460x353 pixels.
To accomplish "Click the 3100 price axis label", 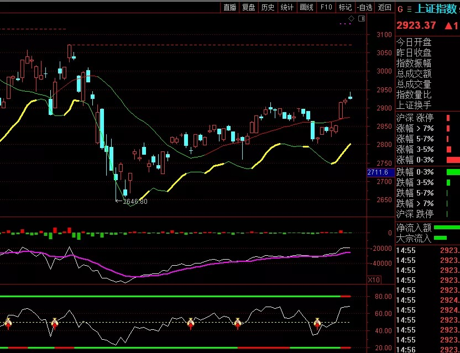I will pyautogui.click(x=384, y=35).
